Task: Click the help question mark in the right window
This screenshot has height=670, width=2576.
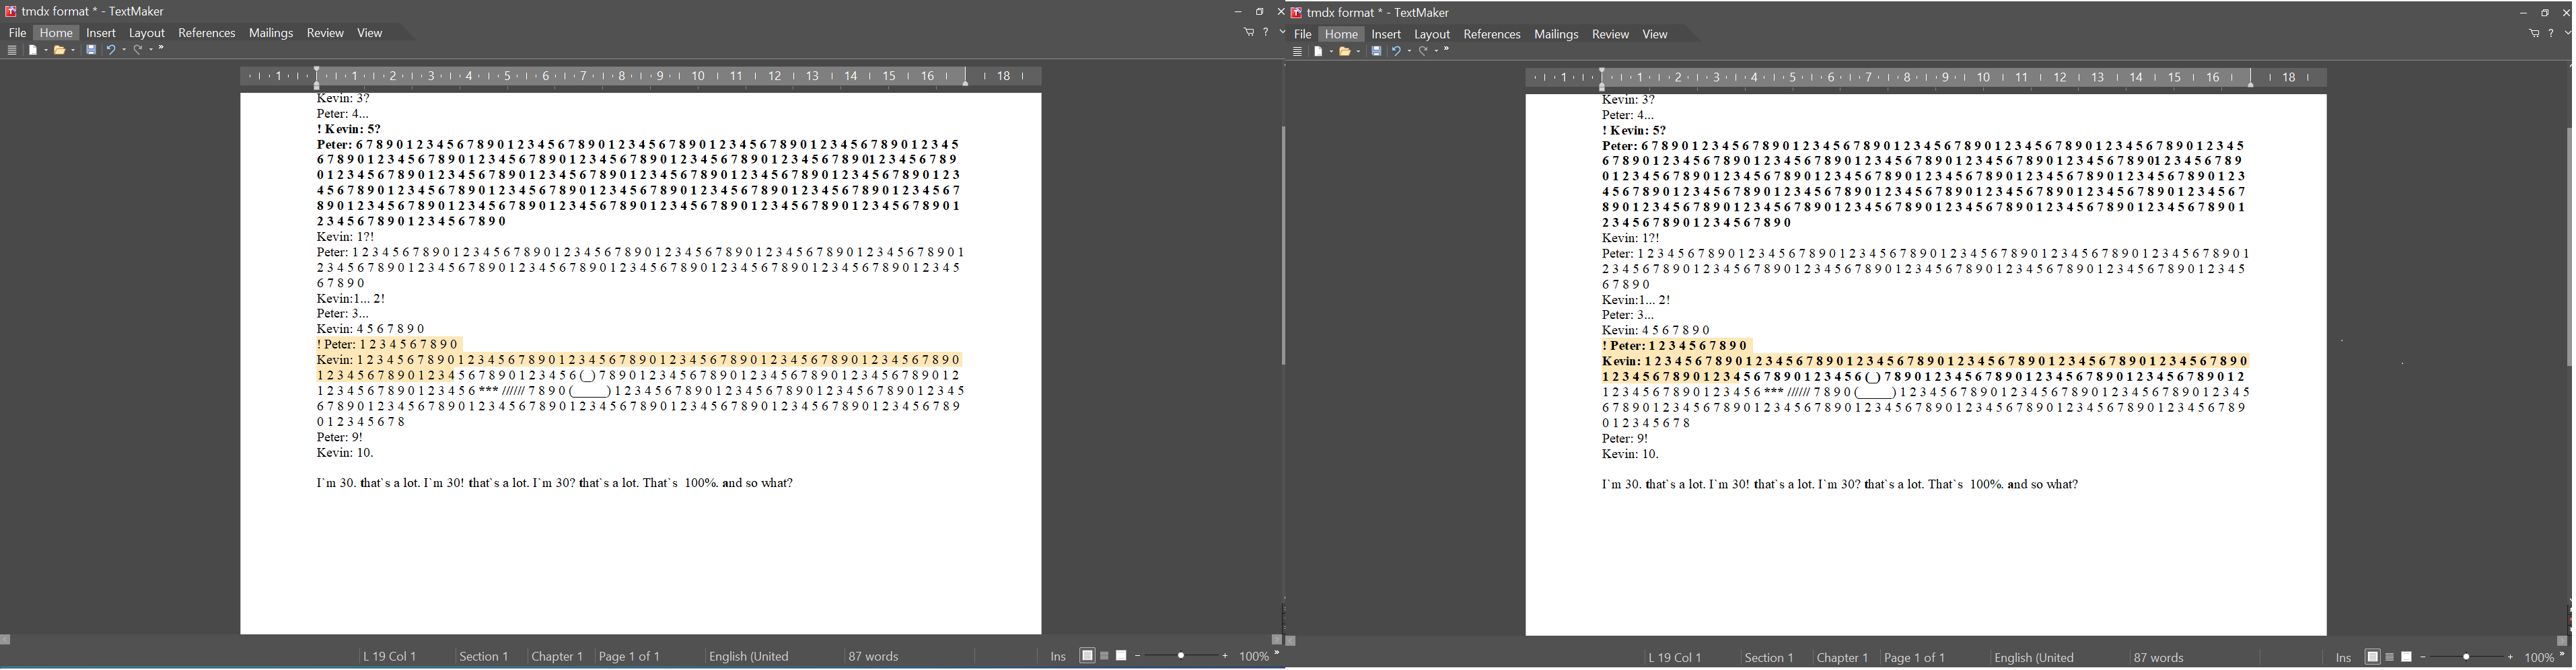Action: 2551,34
